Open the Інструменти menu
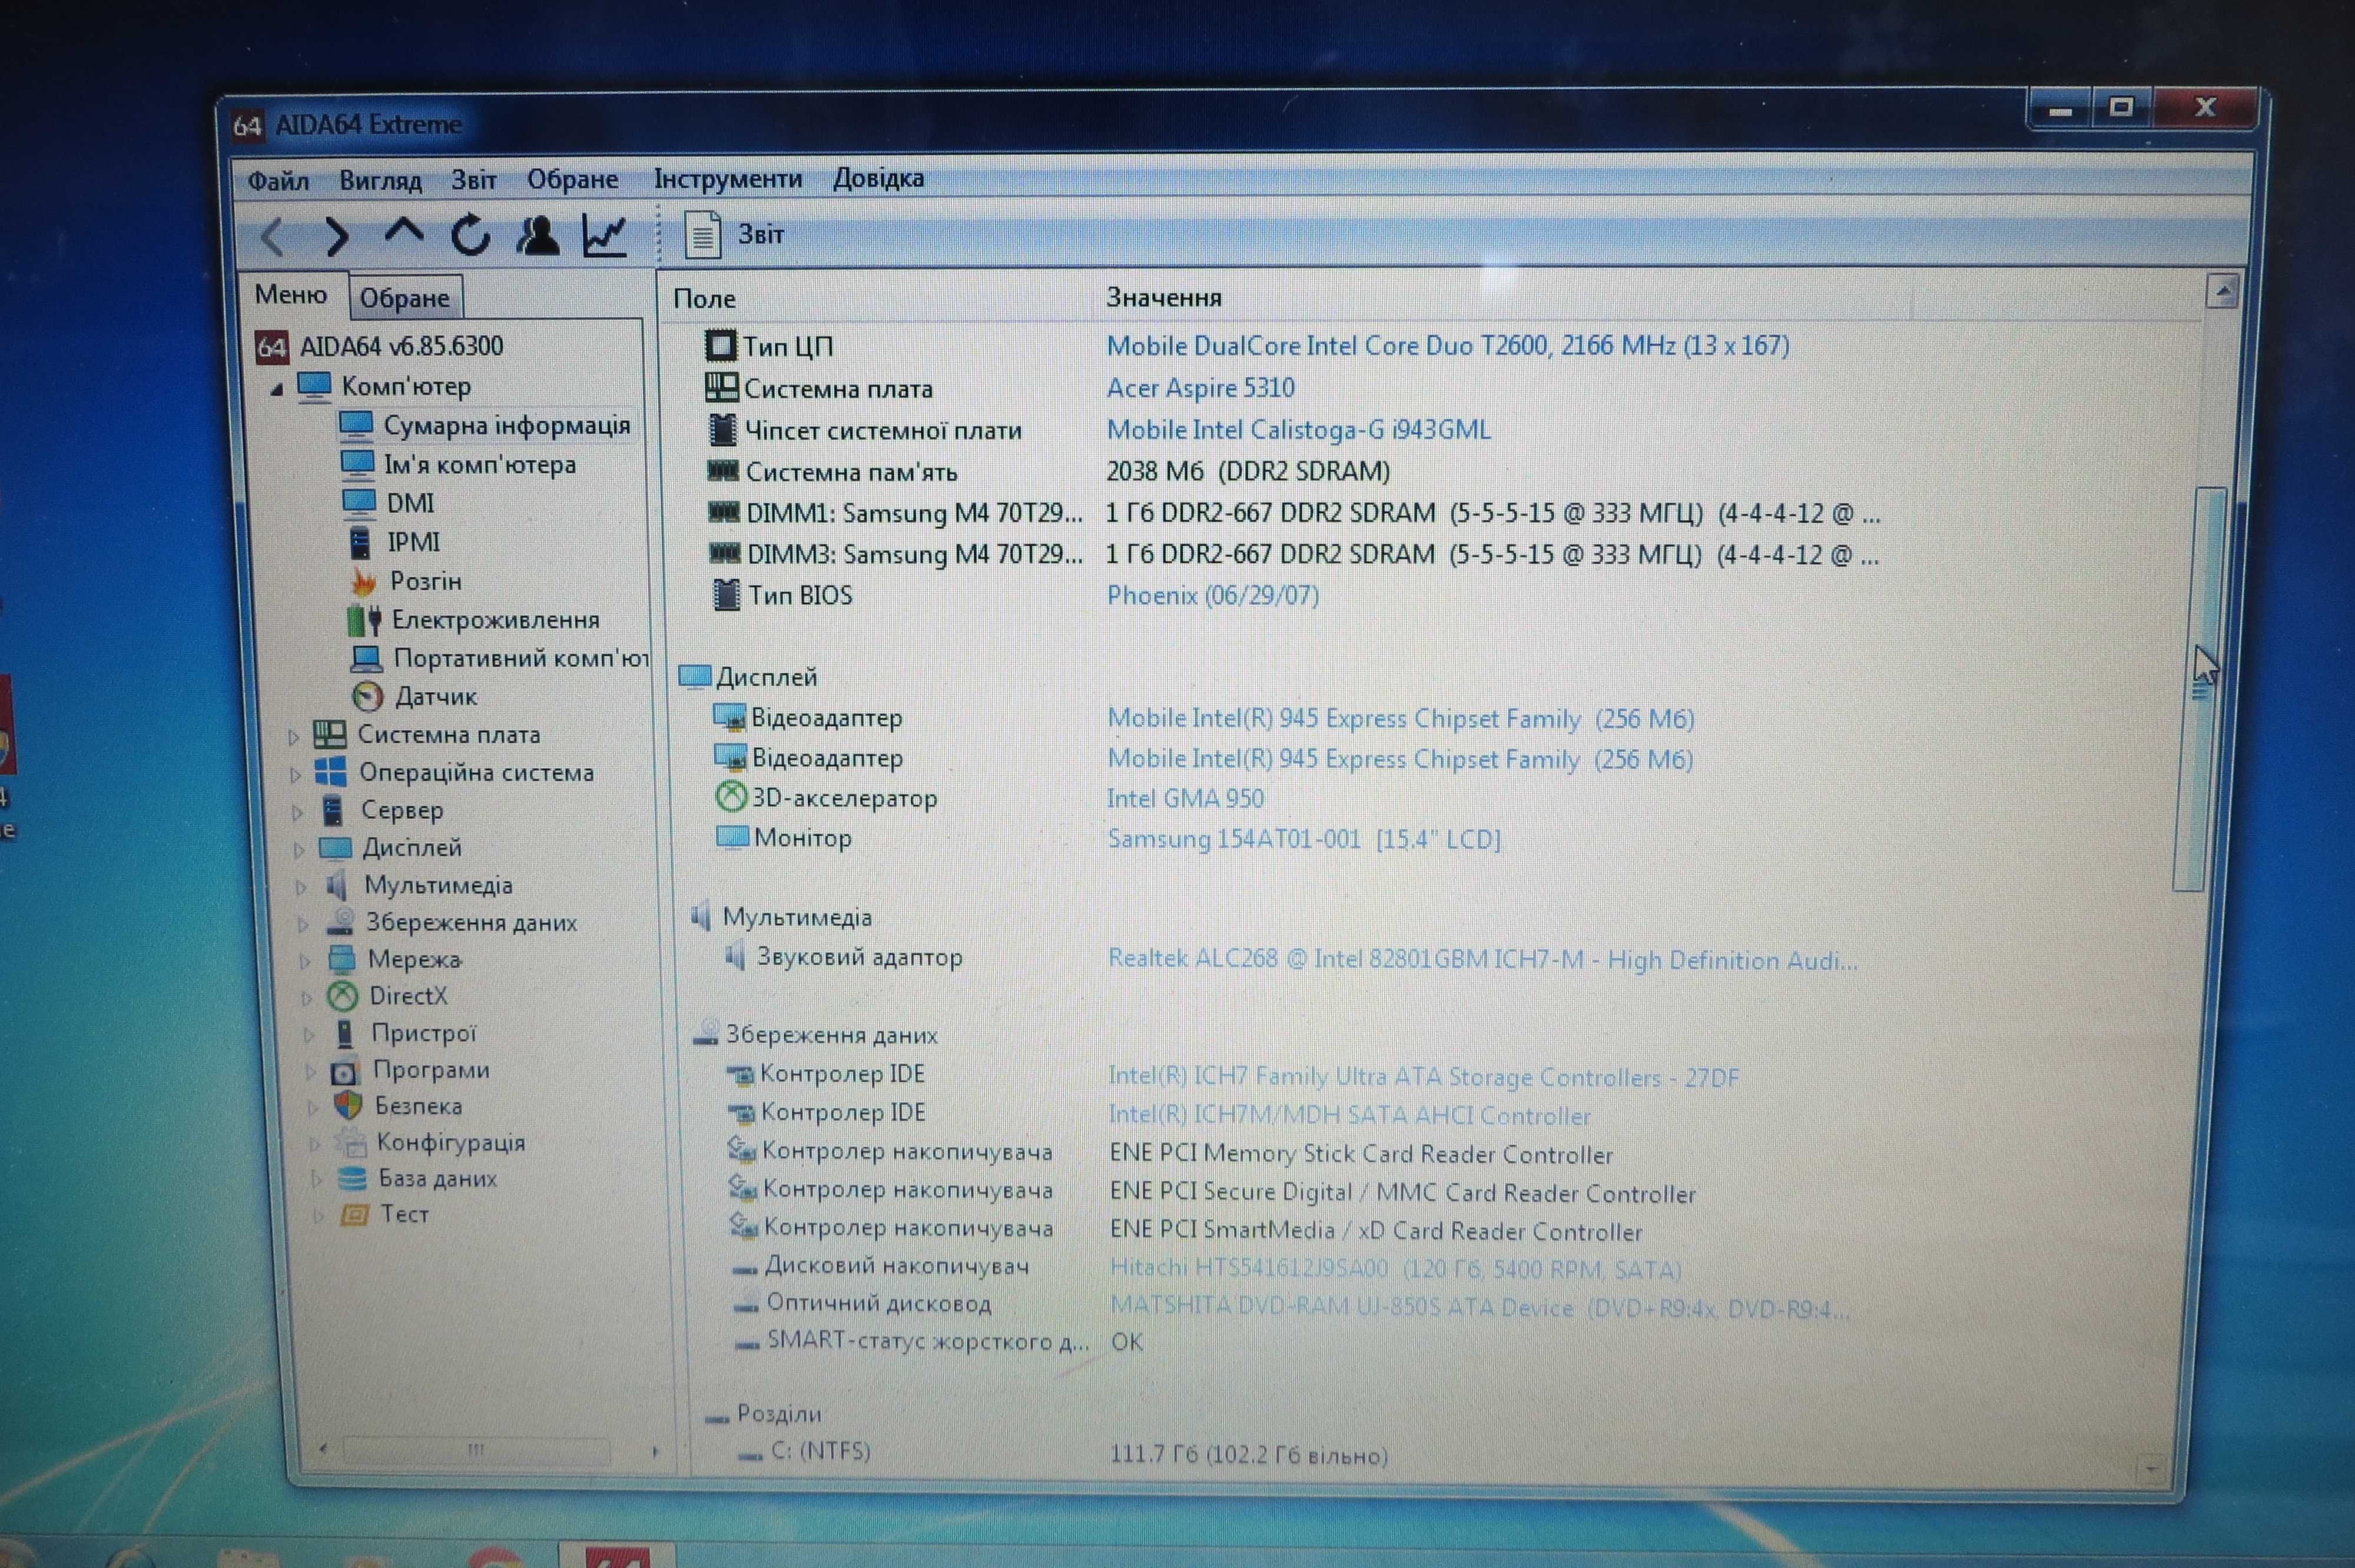This screenshot has width=2355, height=1568. (727, 179)
